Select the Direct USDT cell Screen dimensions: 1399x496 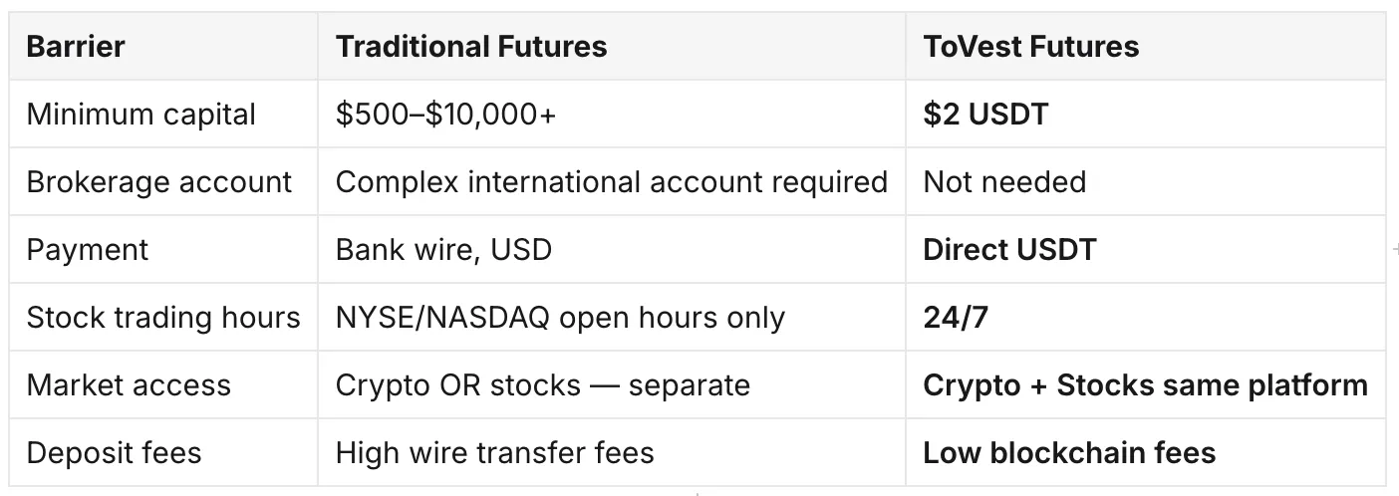(1009, 249)
